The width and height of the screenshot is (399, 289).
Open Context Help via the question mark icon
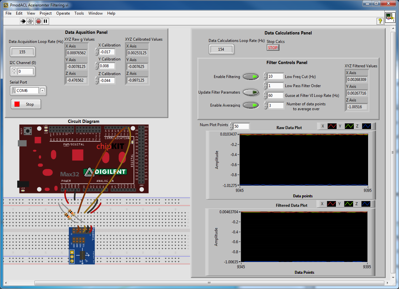pyautogui.click(x=380, y=21)
